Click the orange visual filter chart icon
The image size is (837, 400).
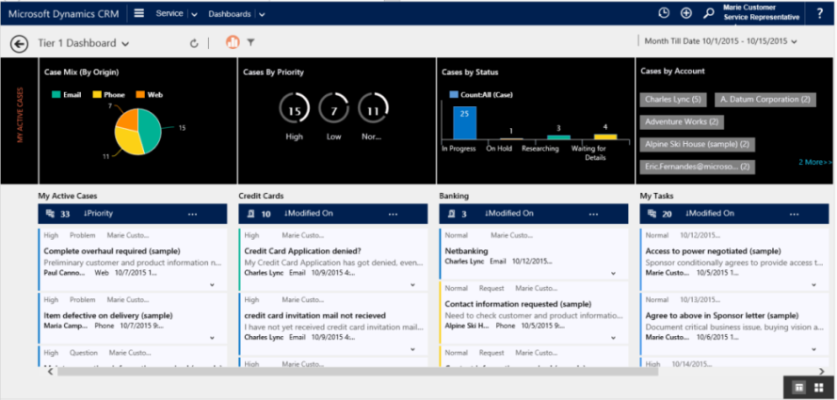[233, 42]
